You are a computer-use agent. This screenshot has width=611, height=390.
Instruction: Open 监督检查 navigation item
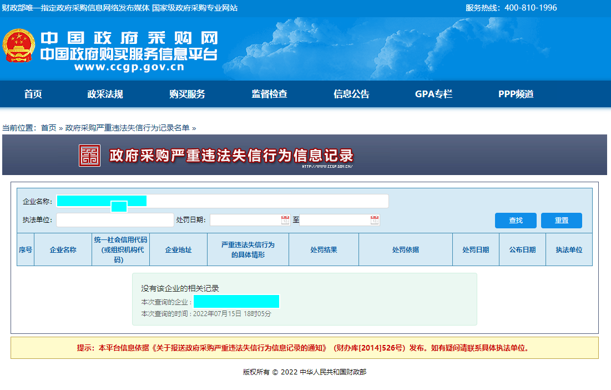pos(269,94)
